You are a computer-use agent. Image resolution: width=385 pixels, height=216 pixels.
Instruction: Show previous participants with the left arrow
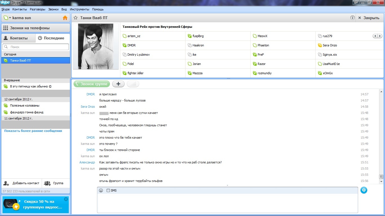375,36
